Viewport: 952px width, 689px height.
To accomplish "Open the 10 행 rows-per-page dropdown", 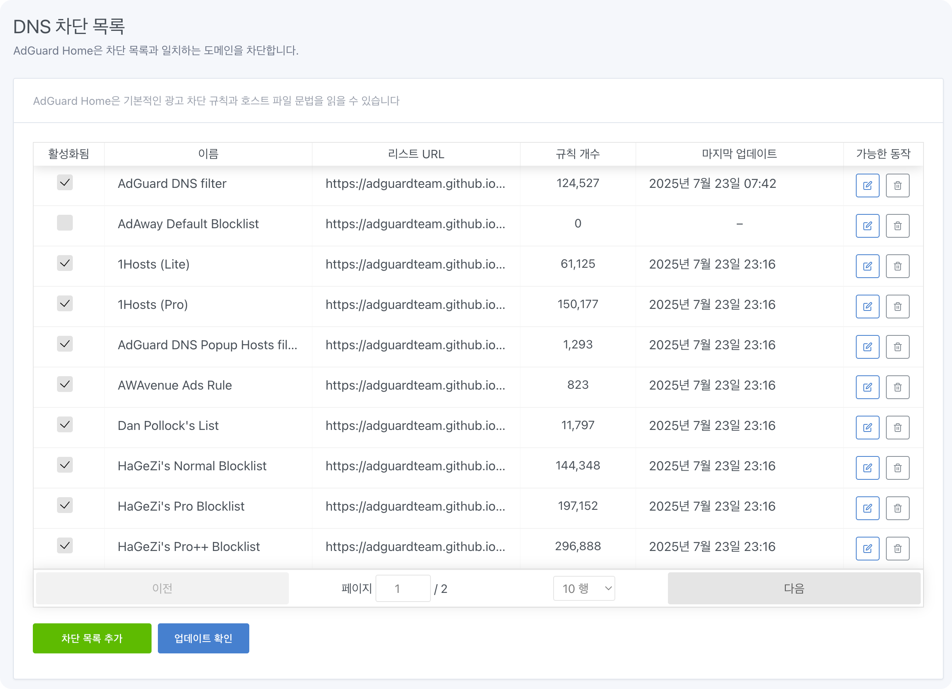I will coord(584,588).
